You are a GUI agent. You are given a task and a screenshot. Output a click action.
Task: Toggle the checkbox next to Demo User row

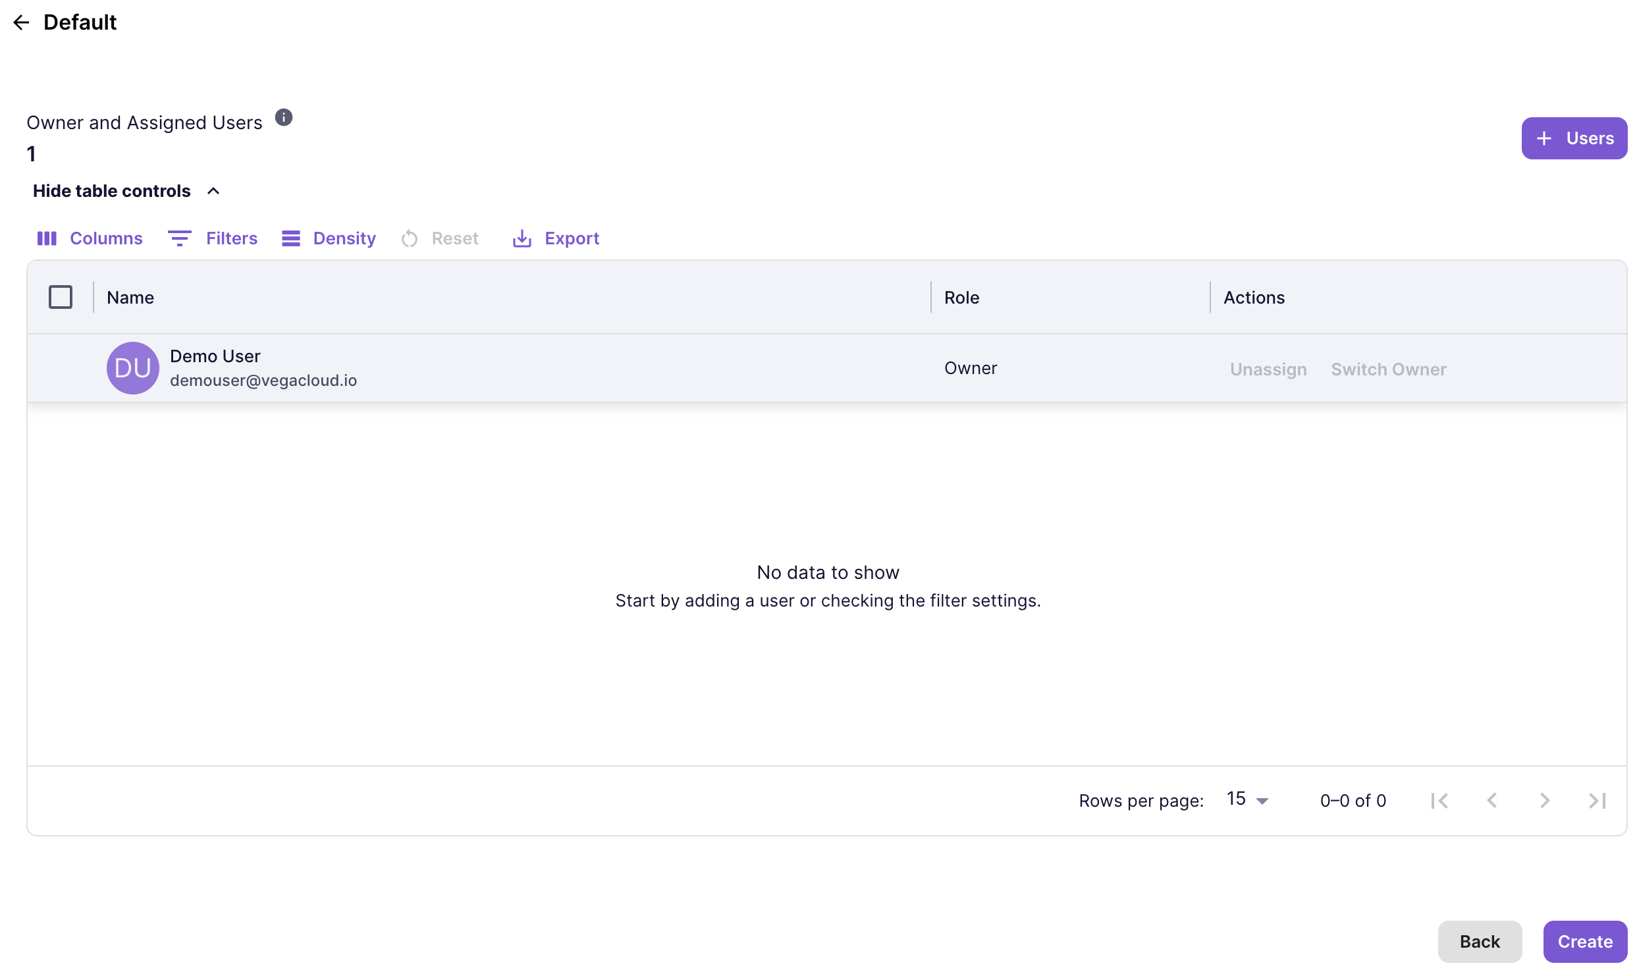[61, 367]
